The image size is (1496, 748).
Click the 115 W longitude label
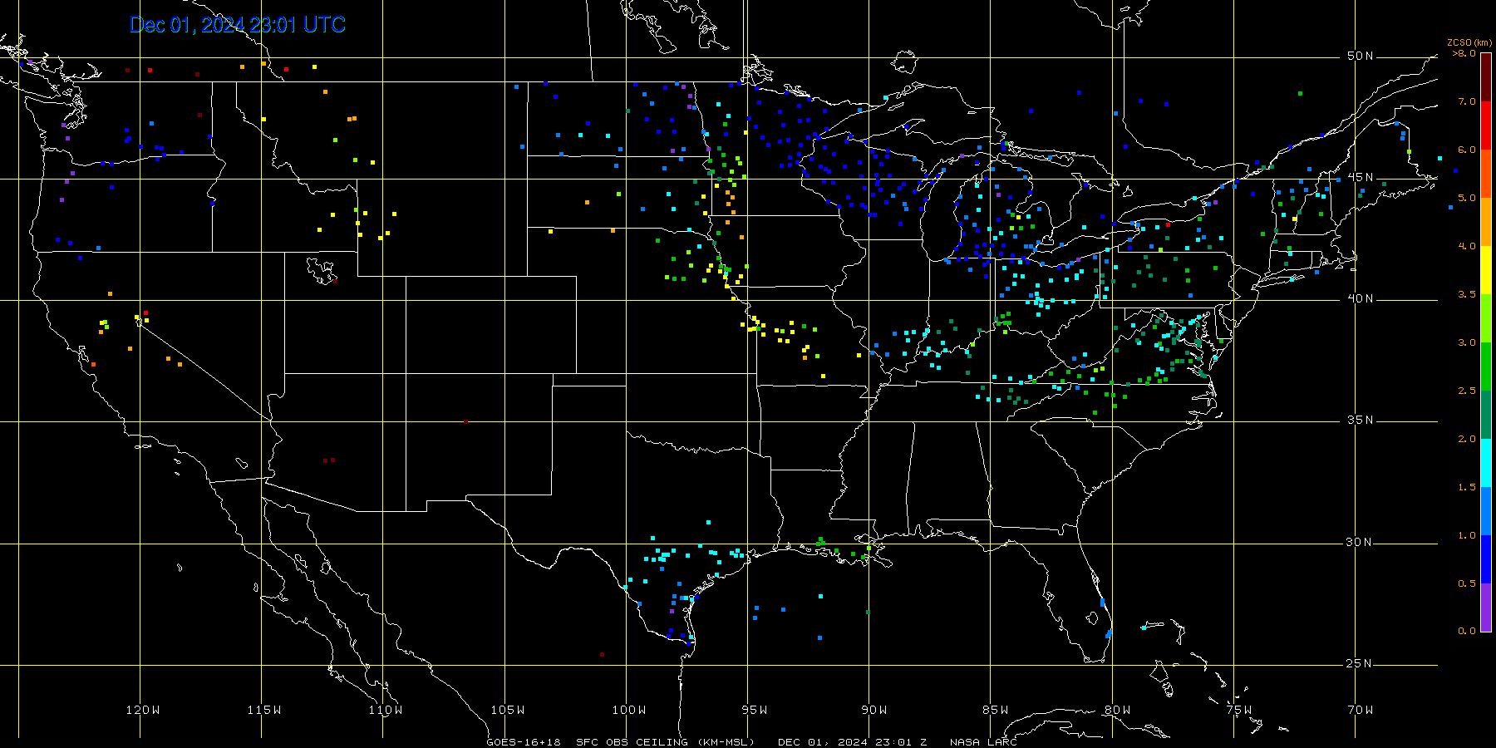264,710
